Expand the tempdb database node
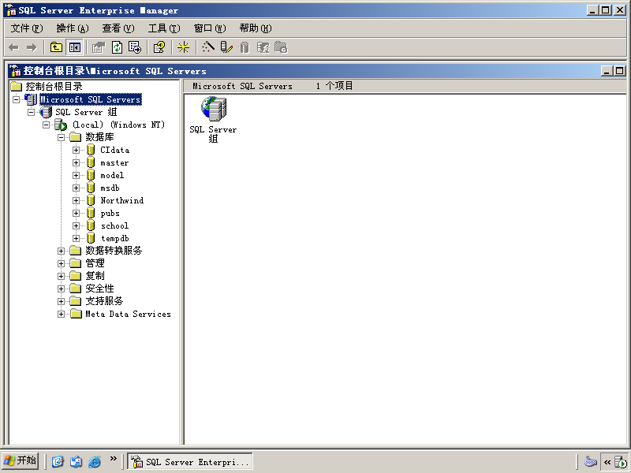The height and width of the screenshot is (473, 631). coord(76,239)
